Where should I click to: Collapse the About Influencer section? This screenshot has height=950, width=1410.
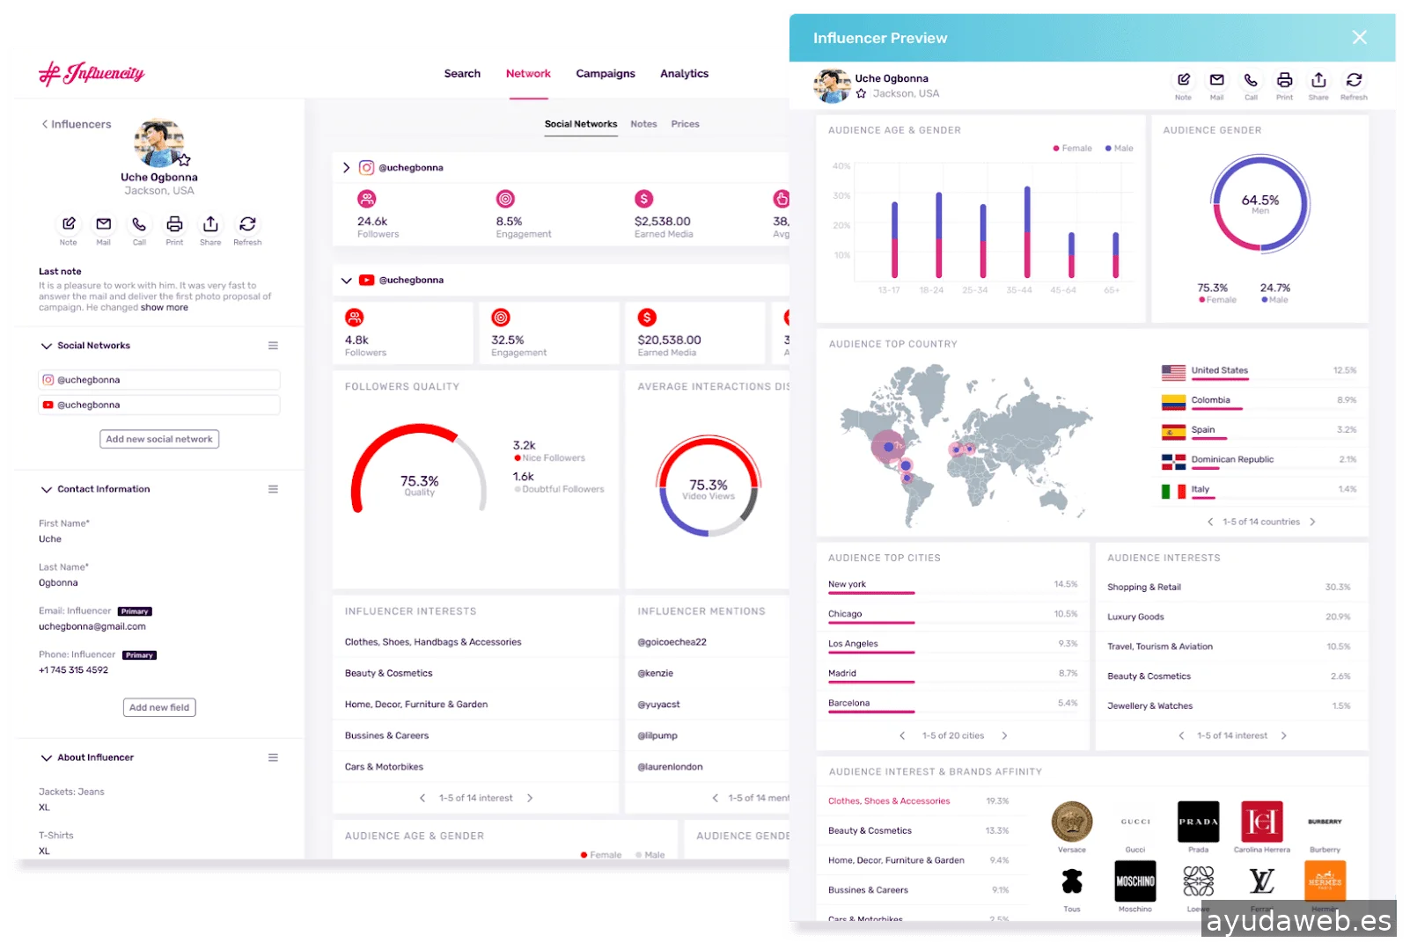(x=47, y=757)
